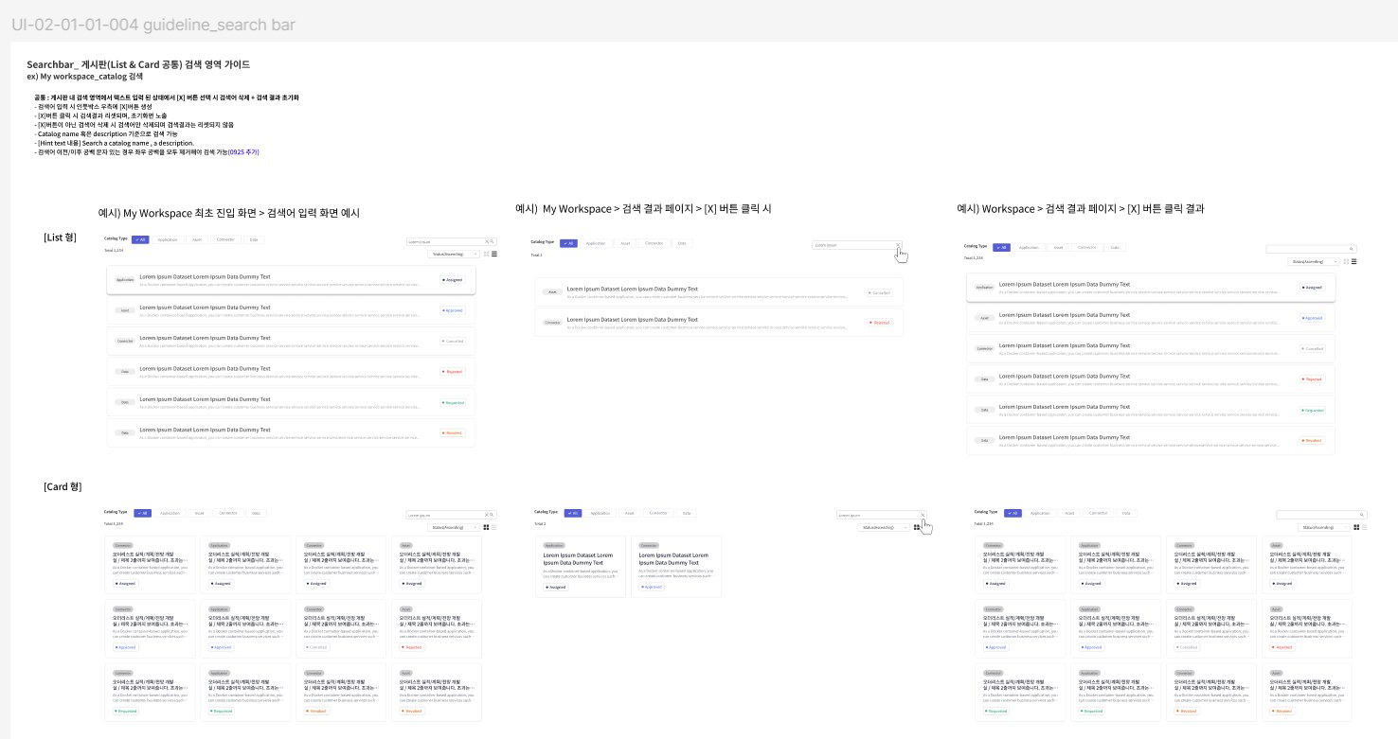Click the [Card 형] section label
The width and height of the screenshot is (1398, 739).
[63, 486]
